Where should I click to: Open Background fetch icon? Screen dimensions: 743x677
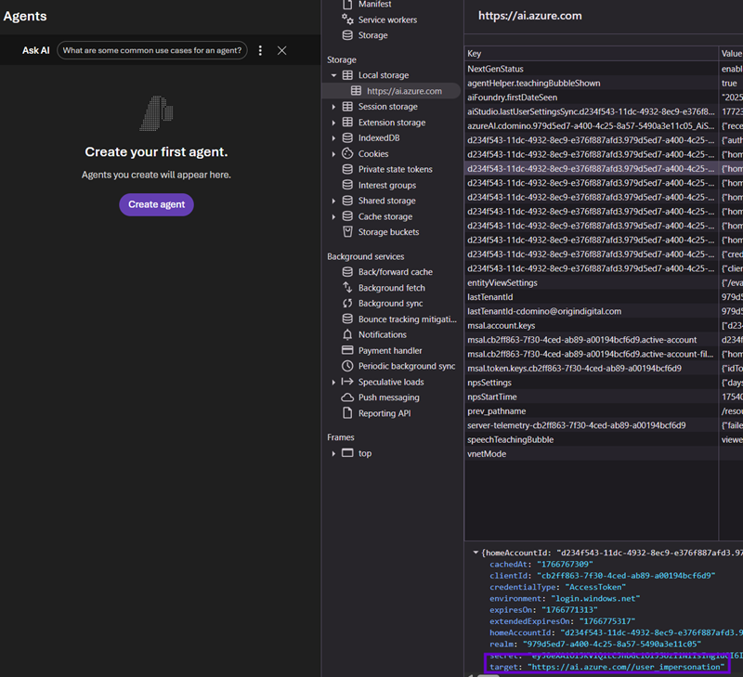click(347, 288)
